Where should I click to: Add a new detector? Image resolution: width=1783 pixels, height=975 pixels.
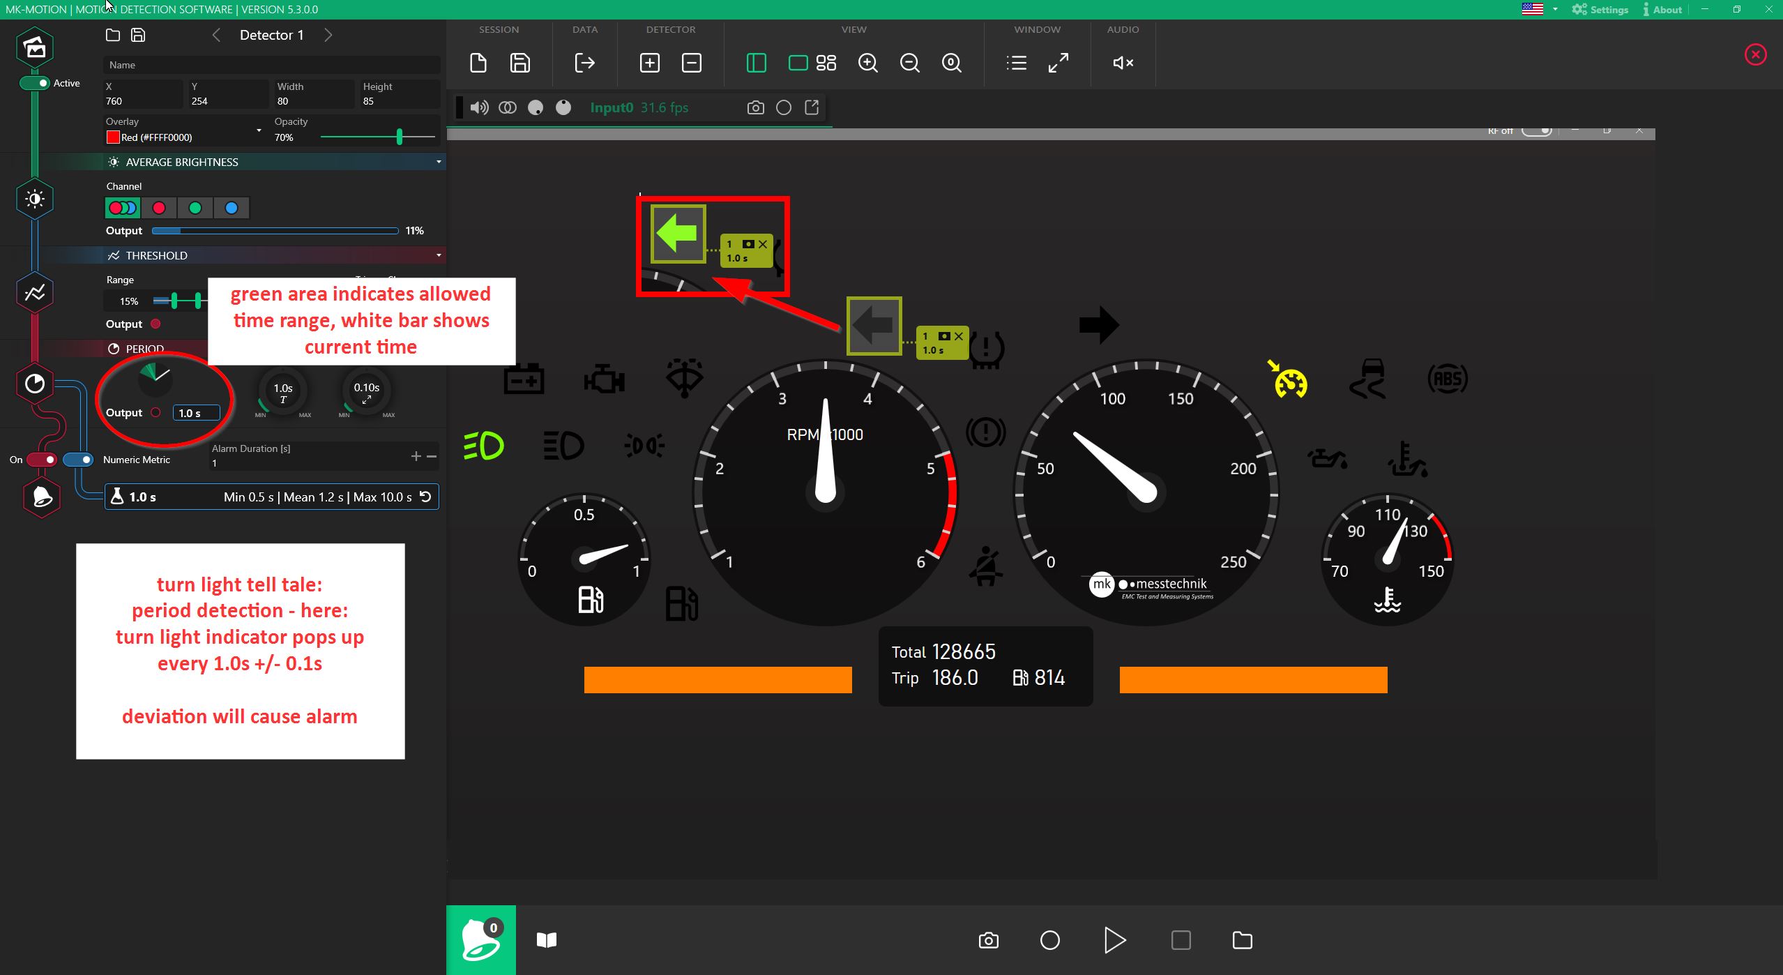649,63
